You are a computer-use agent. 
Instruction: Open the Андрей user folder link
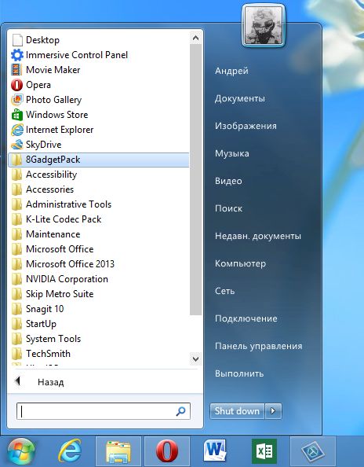click(x=231, y=71)
